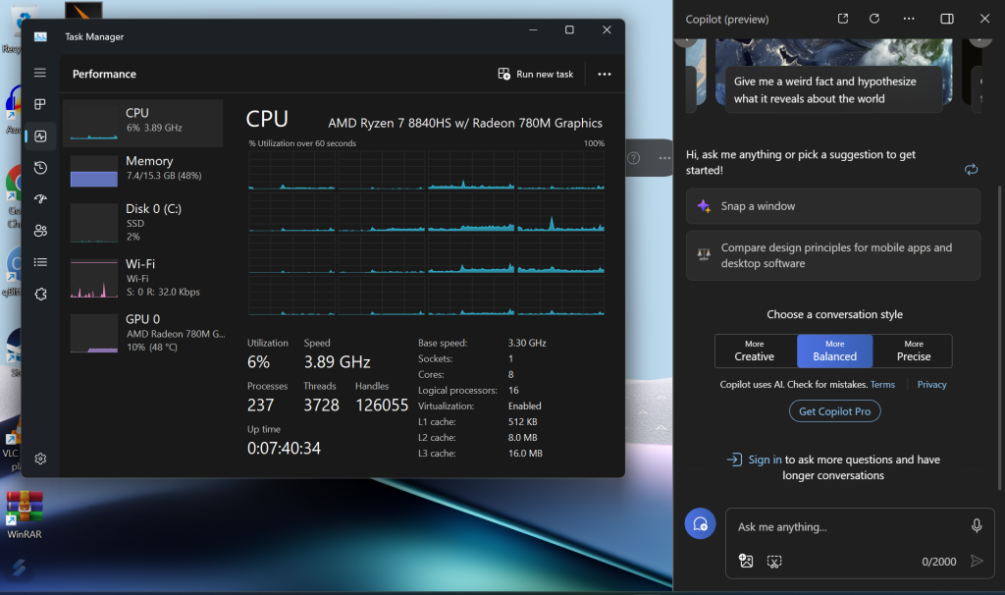Open Copilot's three-dot more options menu
The image size is (1005, 595).
(x=909, y=19)
